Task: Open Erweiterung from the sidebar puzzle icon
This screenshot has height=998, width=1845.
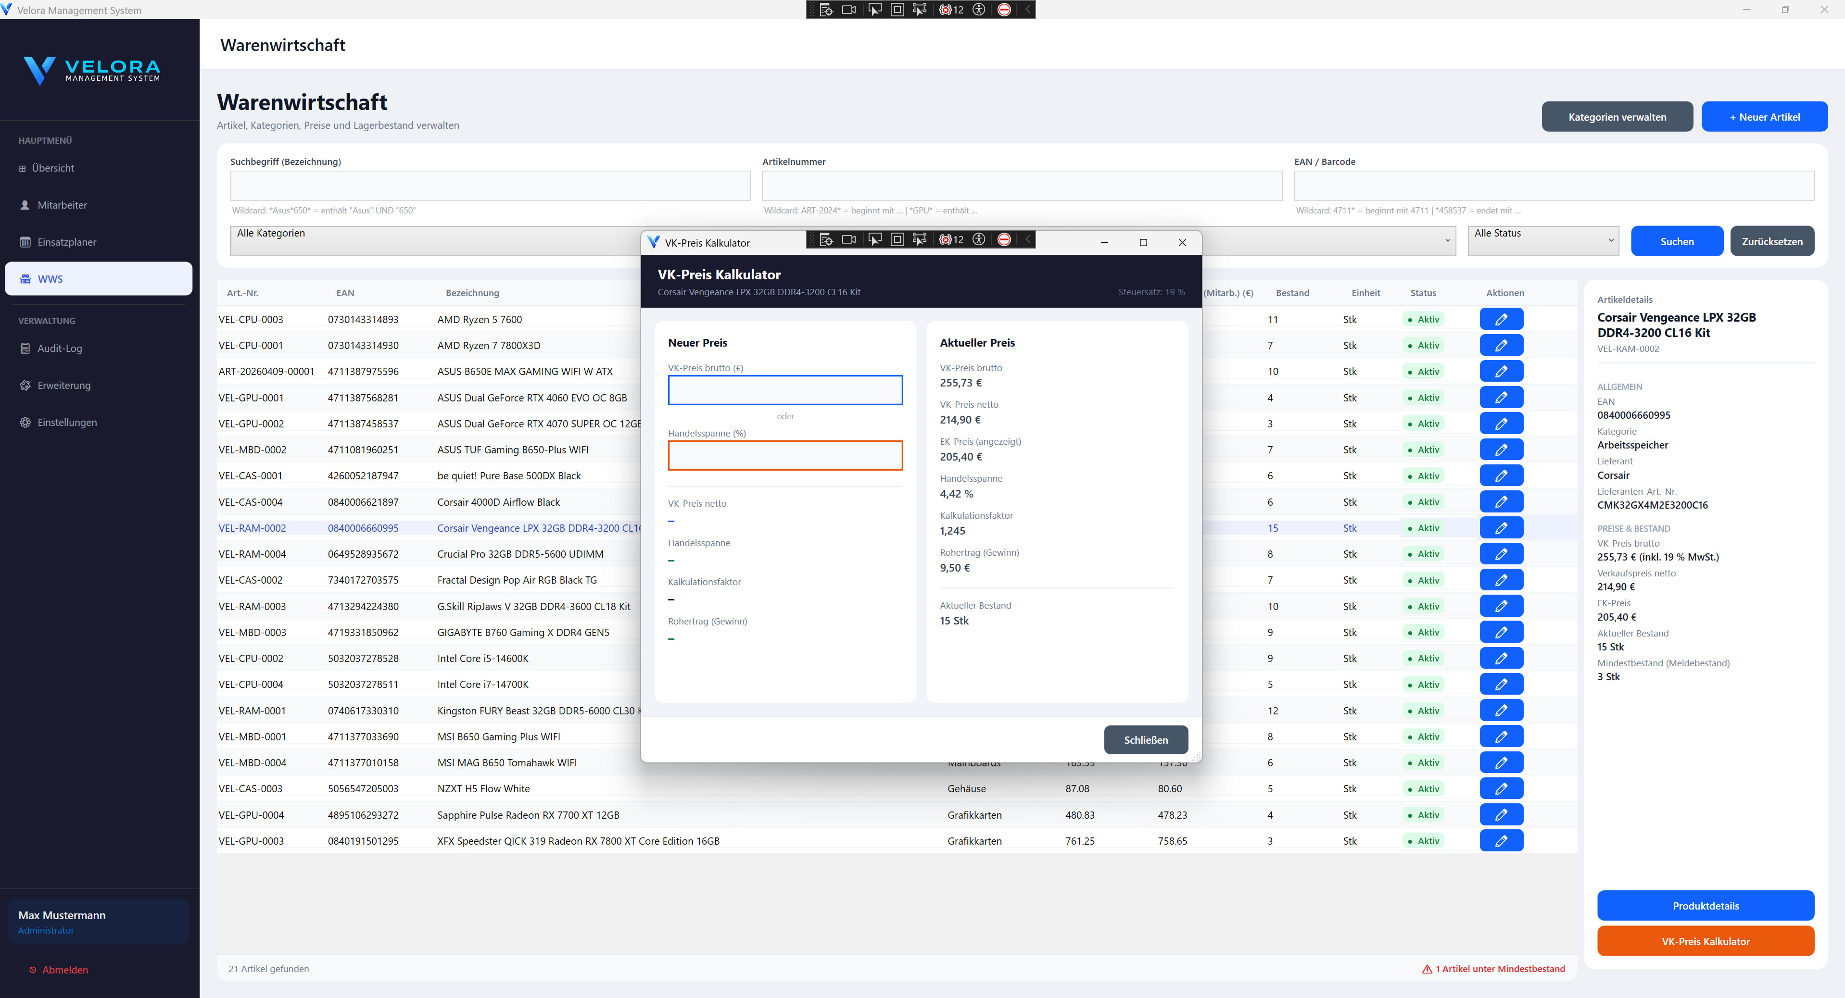Action: point(25,385)
